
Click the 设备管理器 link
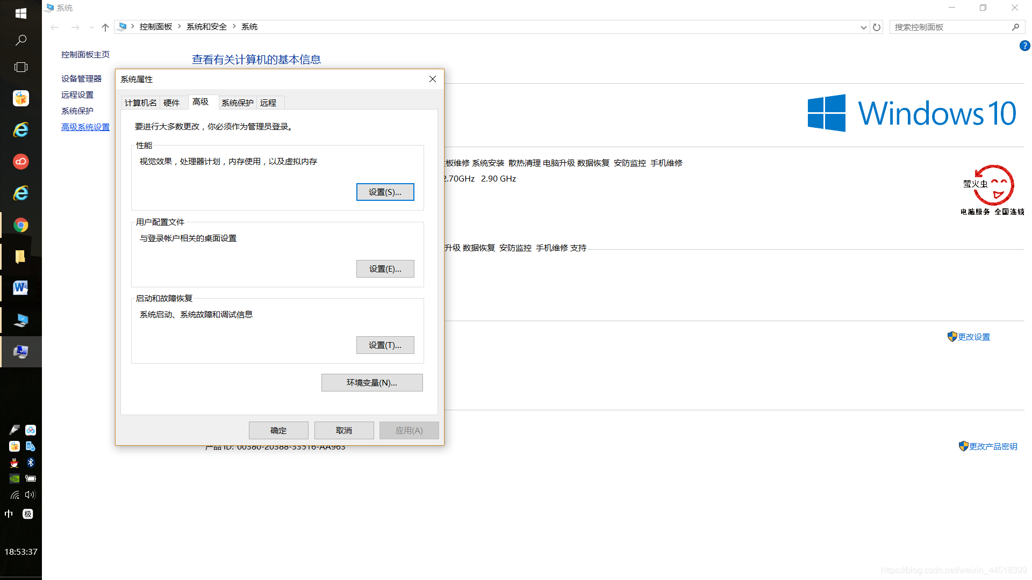coord(81,78)
